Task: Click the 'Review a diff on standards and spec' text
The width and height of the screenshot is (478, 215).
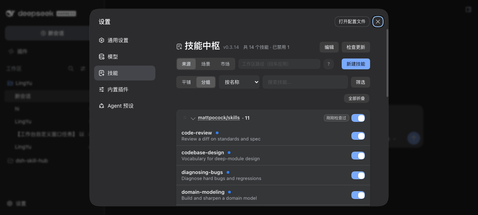Action: coord(221,139)
